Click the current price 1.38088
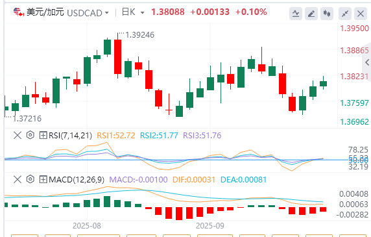This screenshot has width=371, height=237. pos(168,12)
